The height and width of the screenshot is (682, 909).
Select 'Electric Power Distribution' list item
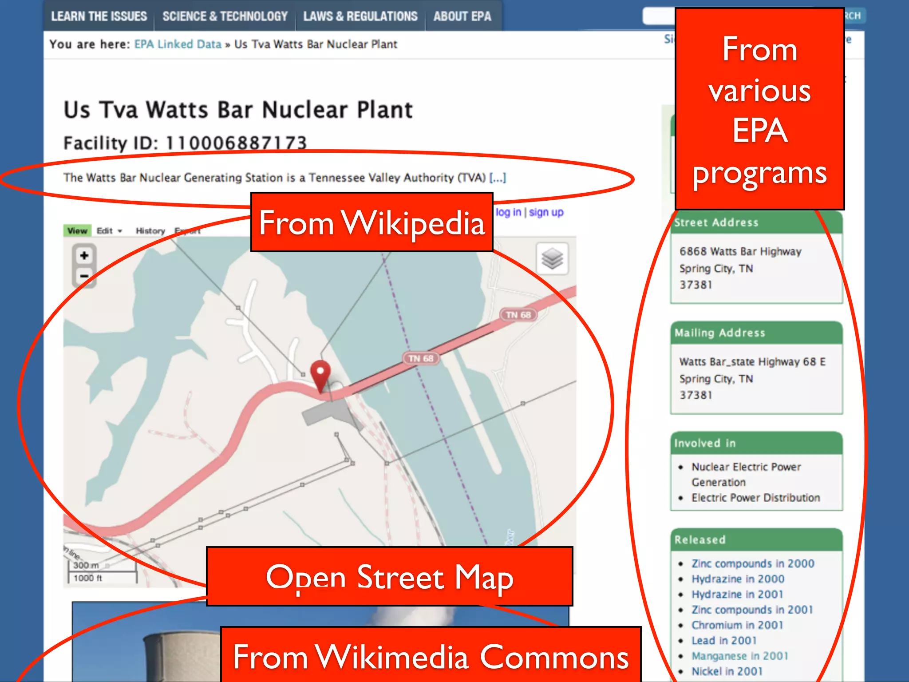(755, 498)
